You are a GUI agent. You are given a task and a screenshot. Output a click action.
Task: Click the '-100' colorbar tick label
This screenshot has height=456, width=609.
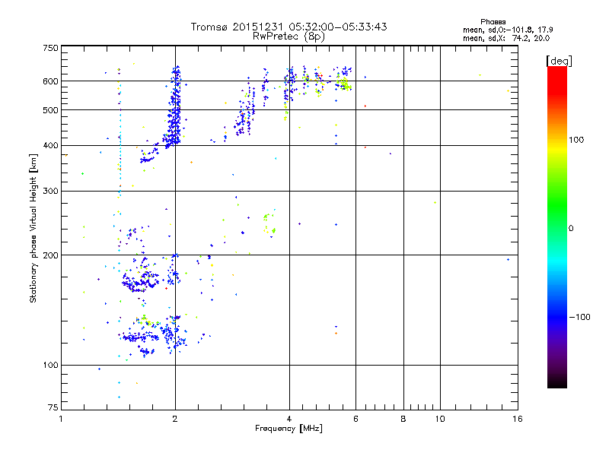[579, 317]
